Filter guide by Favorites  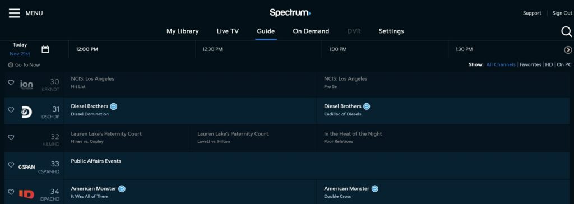click(530, 64)
